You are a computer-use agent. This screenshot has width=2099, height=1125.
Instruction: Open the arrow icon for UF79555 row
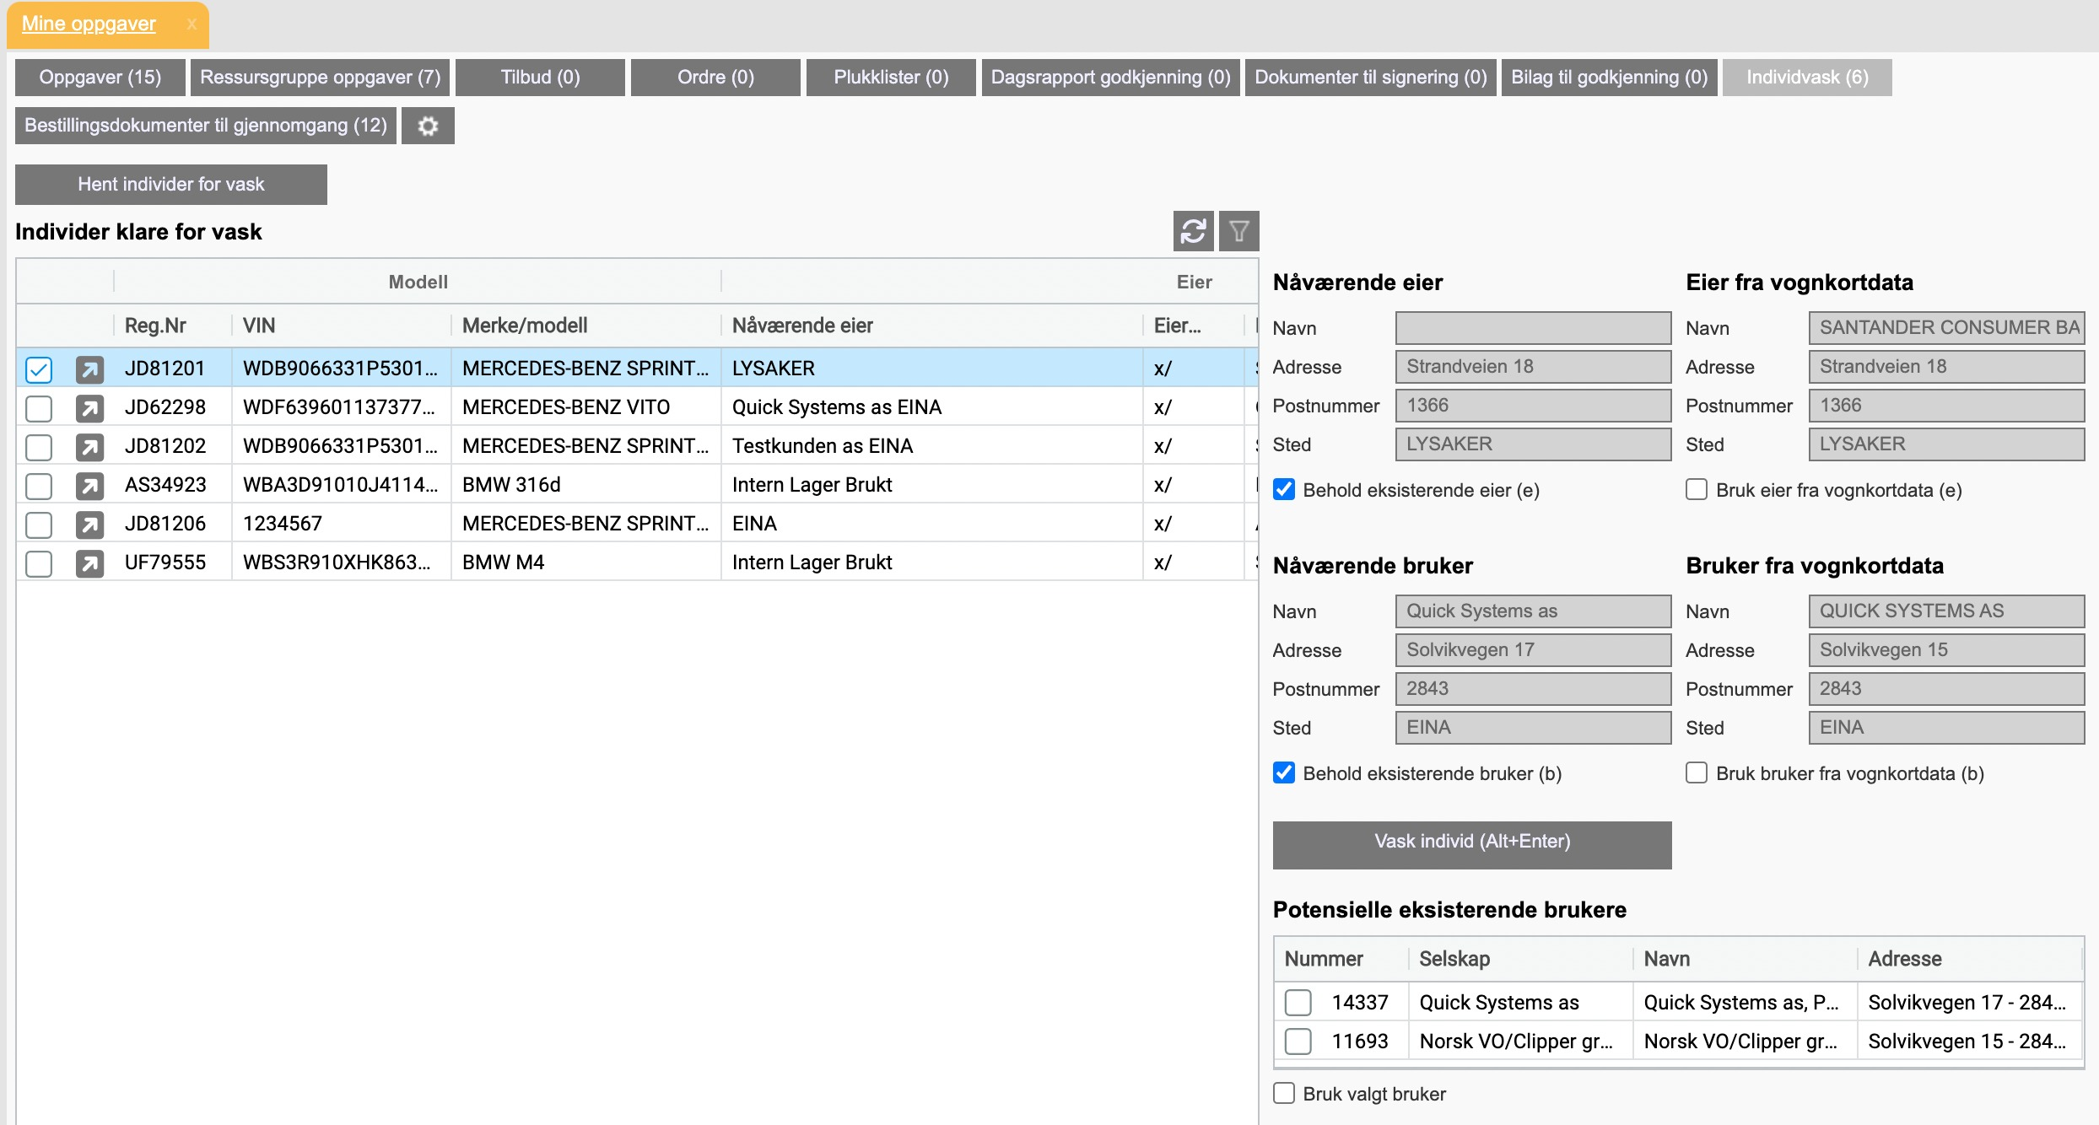pyautogui.click(x=89, y=563)
